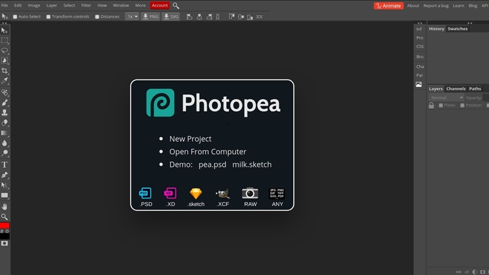Select the Eraser tool
This screenshot has width=489, height=275.
pyautogui.click(x=4, y=123)
